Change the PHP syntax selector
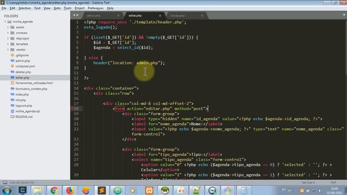 point(333,183)
